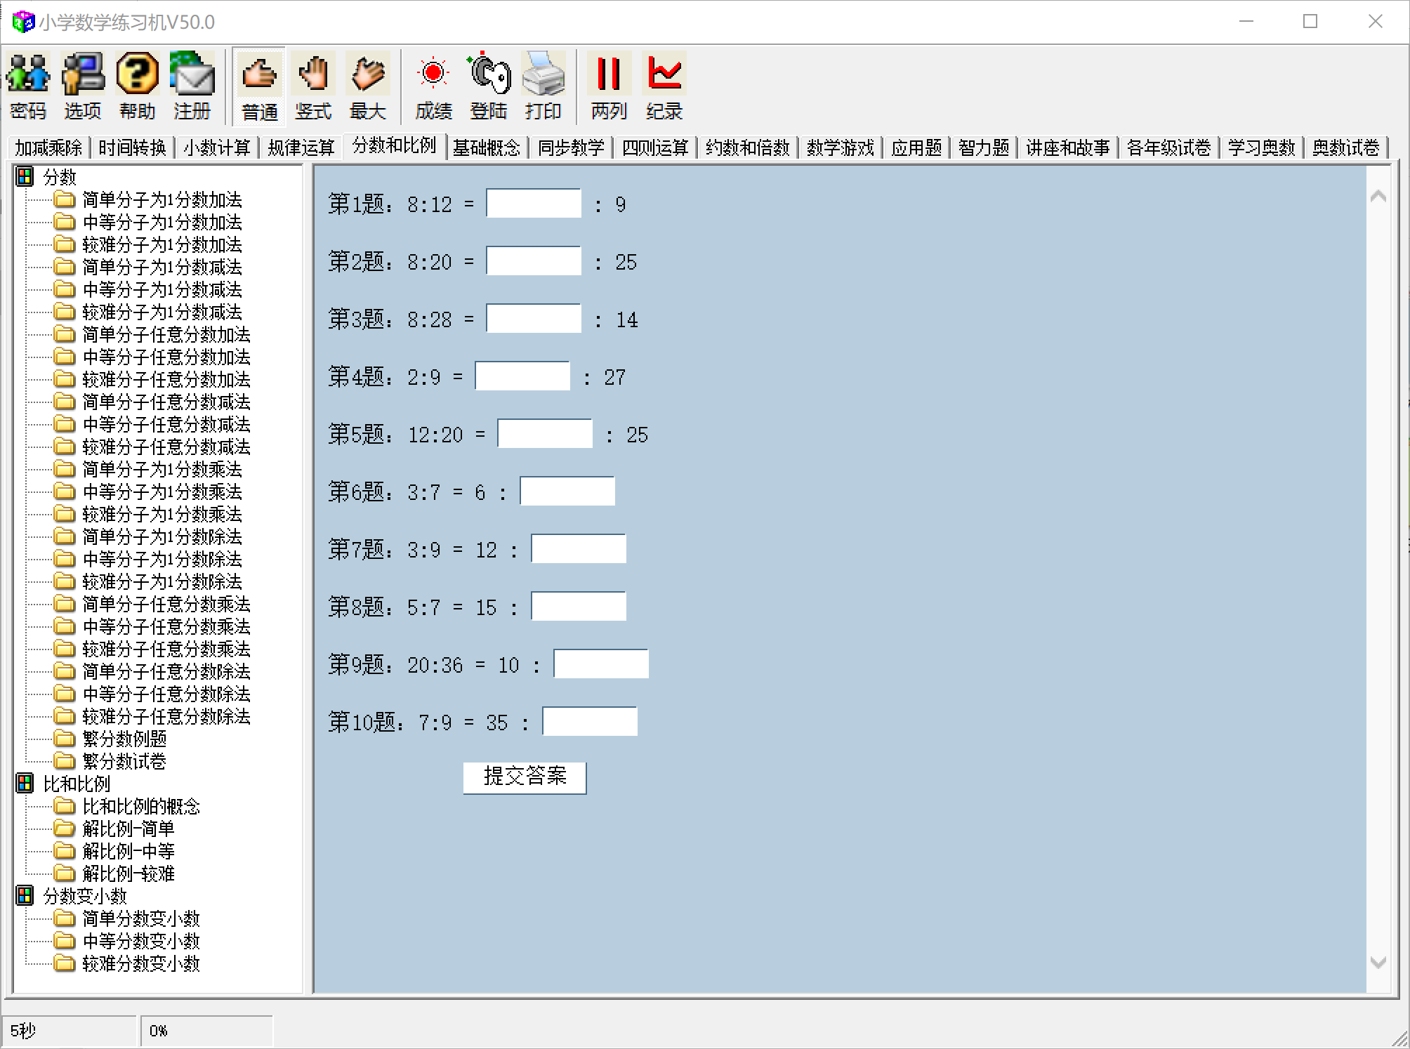
Task: Click answer box for 第3题 8:28
Action: tap(534, 319)
